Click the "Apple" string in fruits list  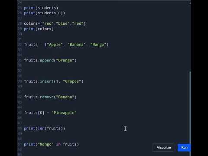tap(55, 45)
